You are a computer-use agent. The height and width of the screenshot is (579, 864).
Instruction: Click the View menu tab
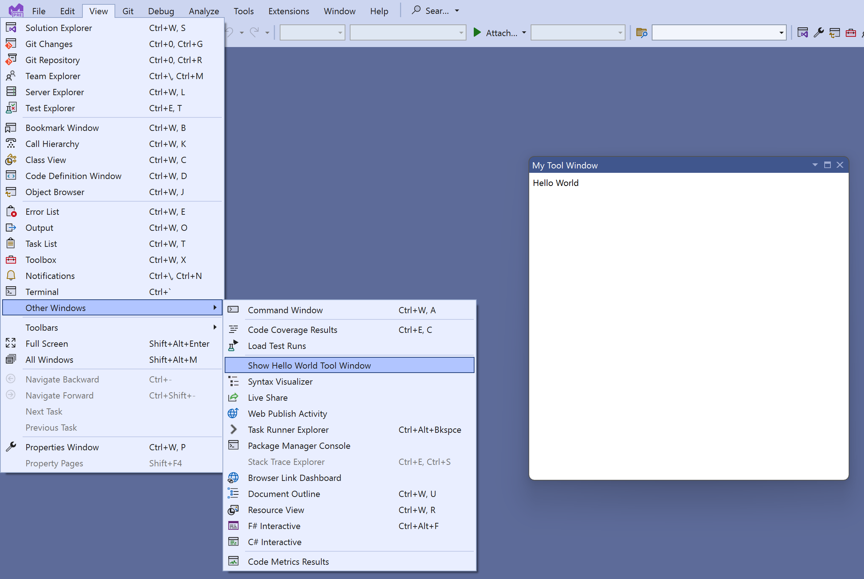click(x=98, y=10)
